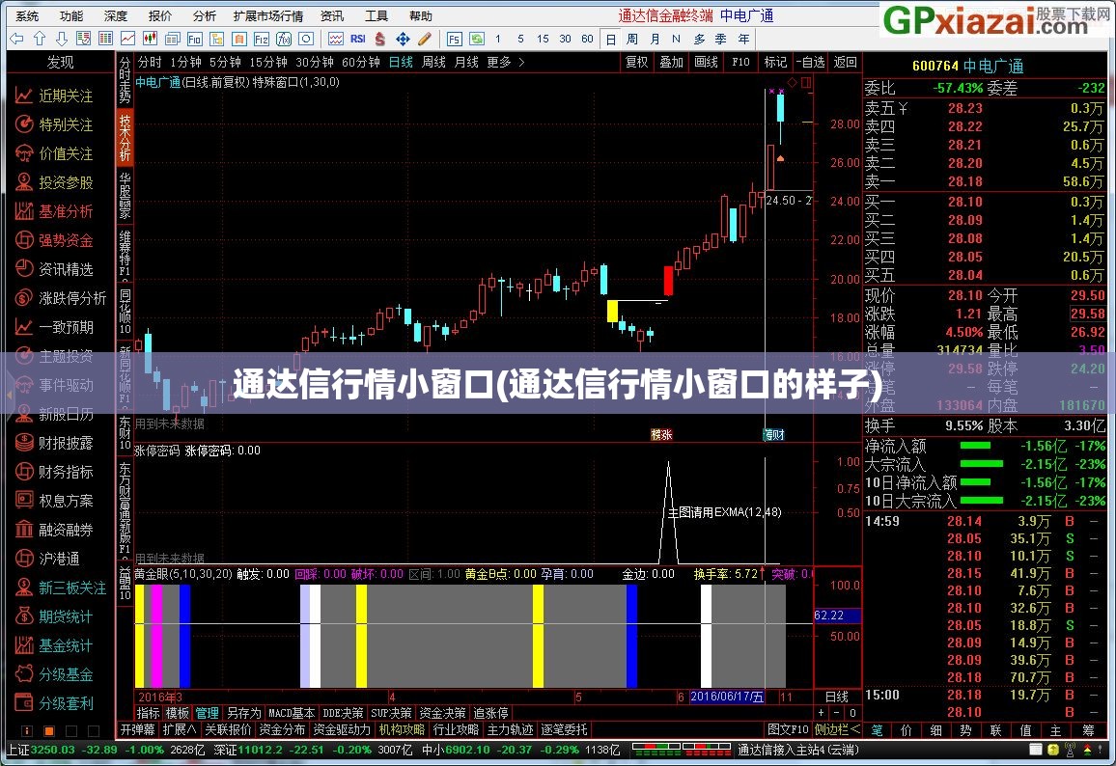
Task: Click the down arrow toolbar icon
Action: (x=61, y=39)
